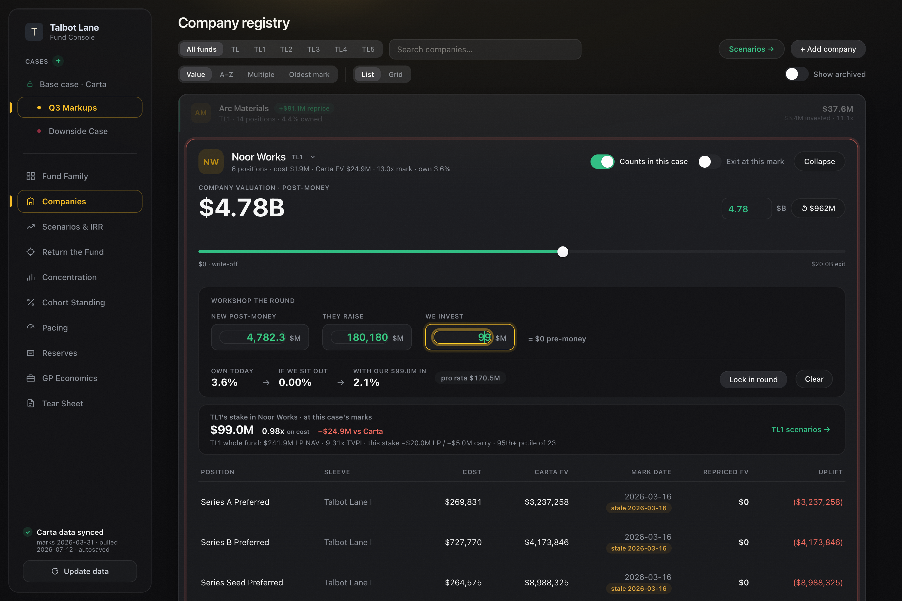Screen dimensions: 902x601
Task: Click the Cohort Standing percent icon
Action: tap(31, 302)
